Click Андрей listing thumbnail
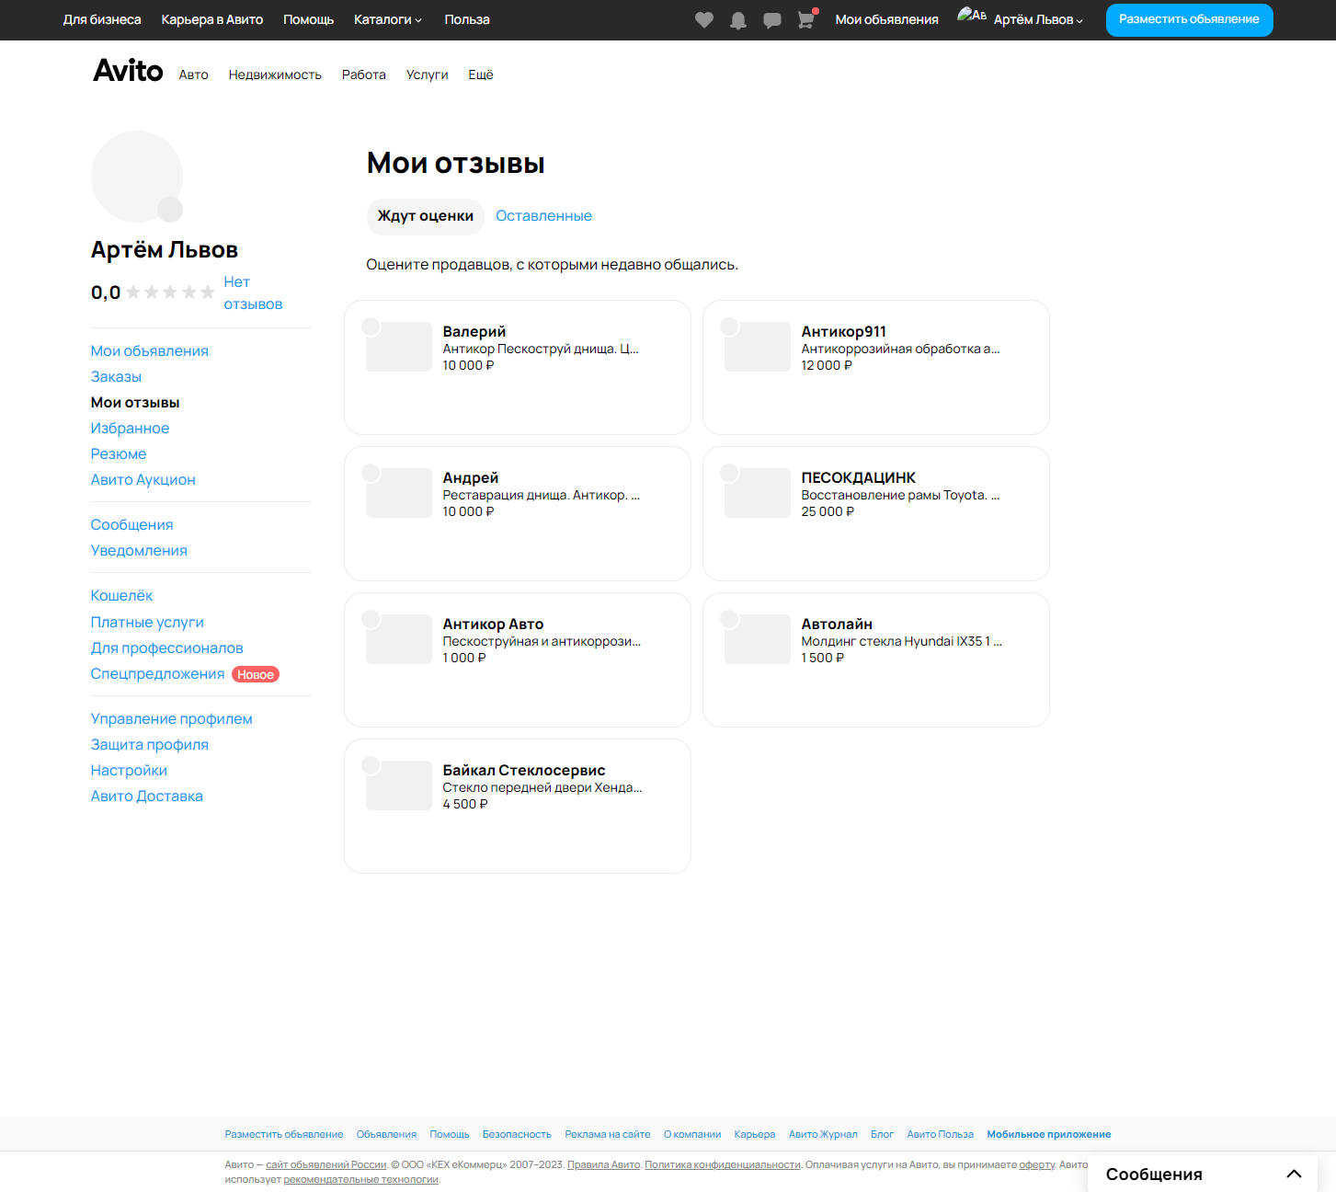The image size is (1336, 1192). tap(399, 493)
